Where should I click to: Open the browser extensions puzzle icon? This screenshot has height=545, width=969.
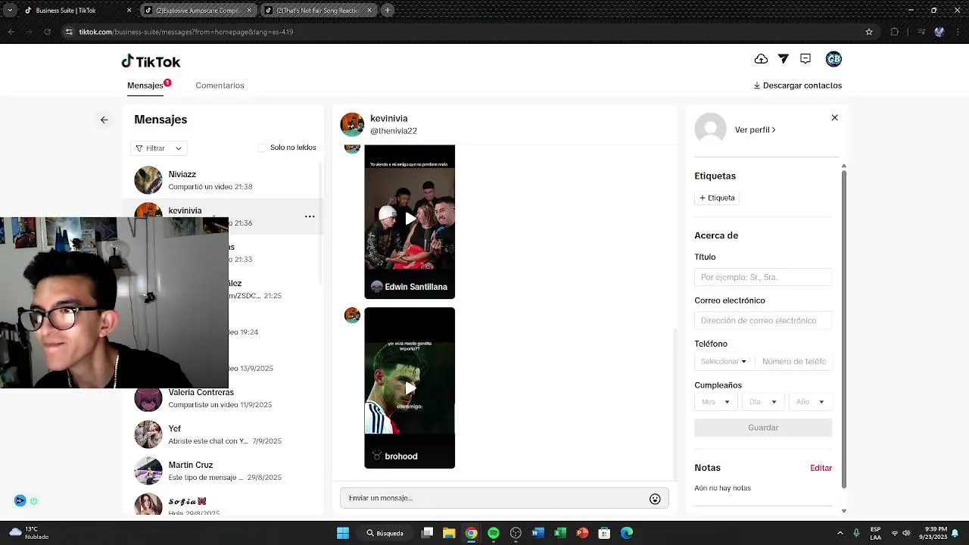tap(894, 32)
